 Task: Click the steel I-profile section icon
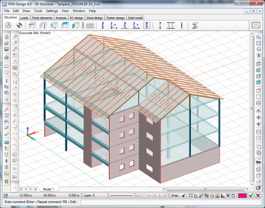[195, 25]
